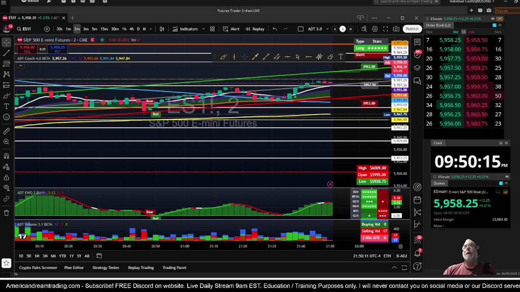Screen dimensions: 520x292
Task: Click the compare/add symbol plus button
Action: tap(47, 29)
